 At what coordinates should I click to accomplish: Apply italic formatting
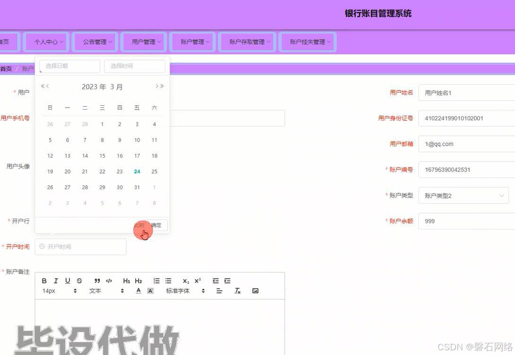[x=56, y=280]
